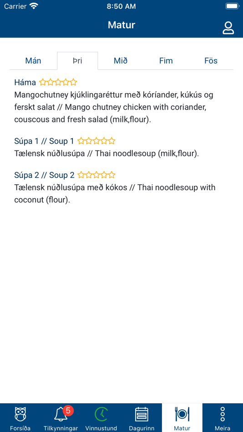Image resolution: width=243 pixels, height=432 pixels.
Task: Tap the Forsíða owl icon
Action: (20, 414)
